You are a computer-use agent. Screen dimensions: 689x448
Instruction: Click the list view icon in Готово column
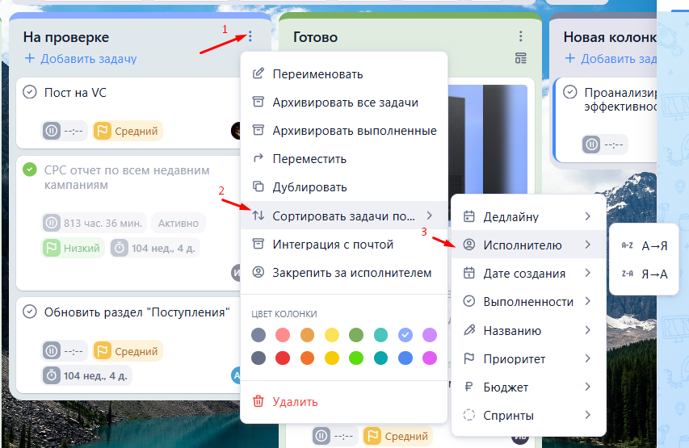tap(521, 58)
